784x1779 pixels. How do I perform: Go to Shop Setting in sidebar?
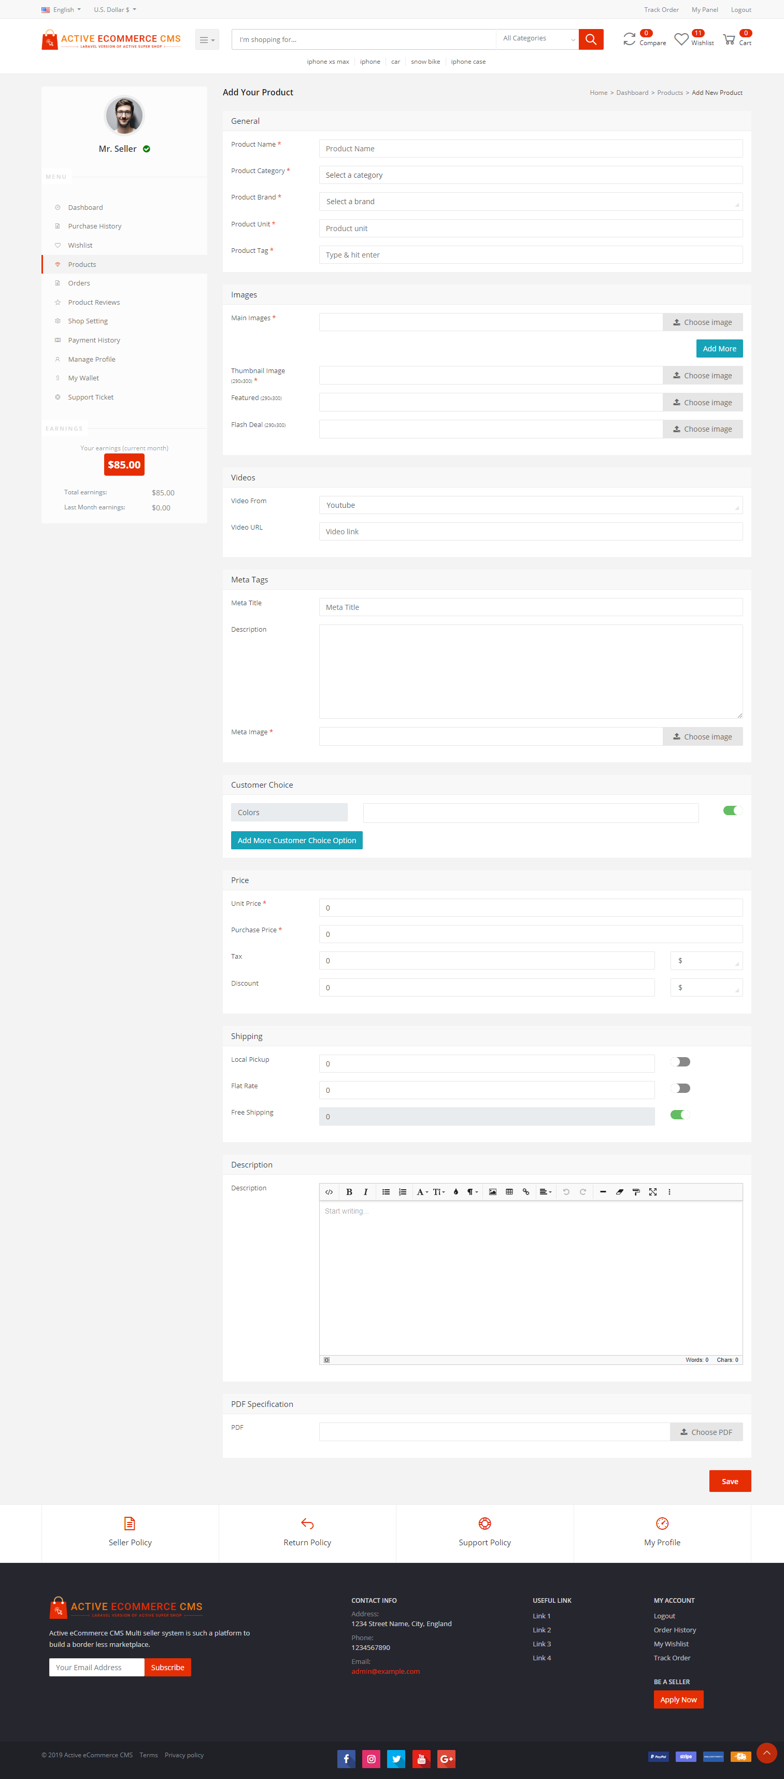(x=88, y=321)
